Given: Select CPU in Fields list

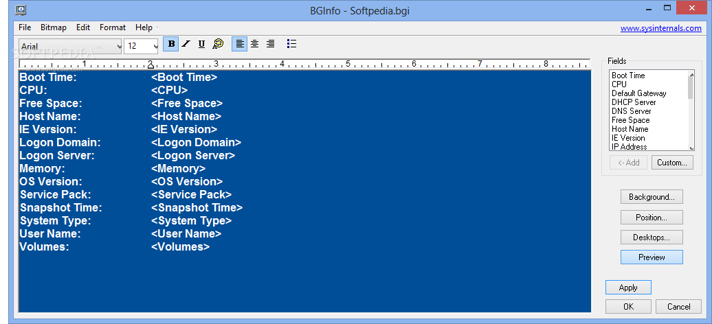Looking at the screenshot, I should coord(619,84).
